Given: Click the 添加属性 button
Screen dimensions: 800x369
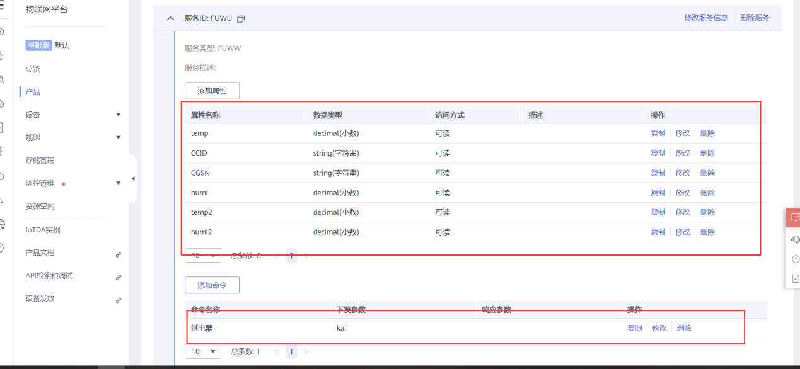Looking at the screenshot, I should click(x=212, y=91).
